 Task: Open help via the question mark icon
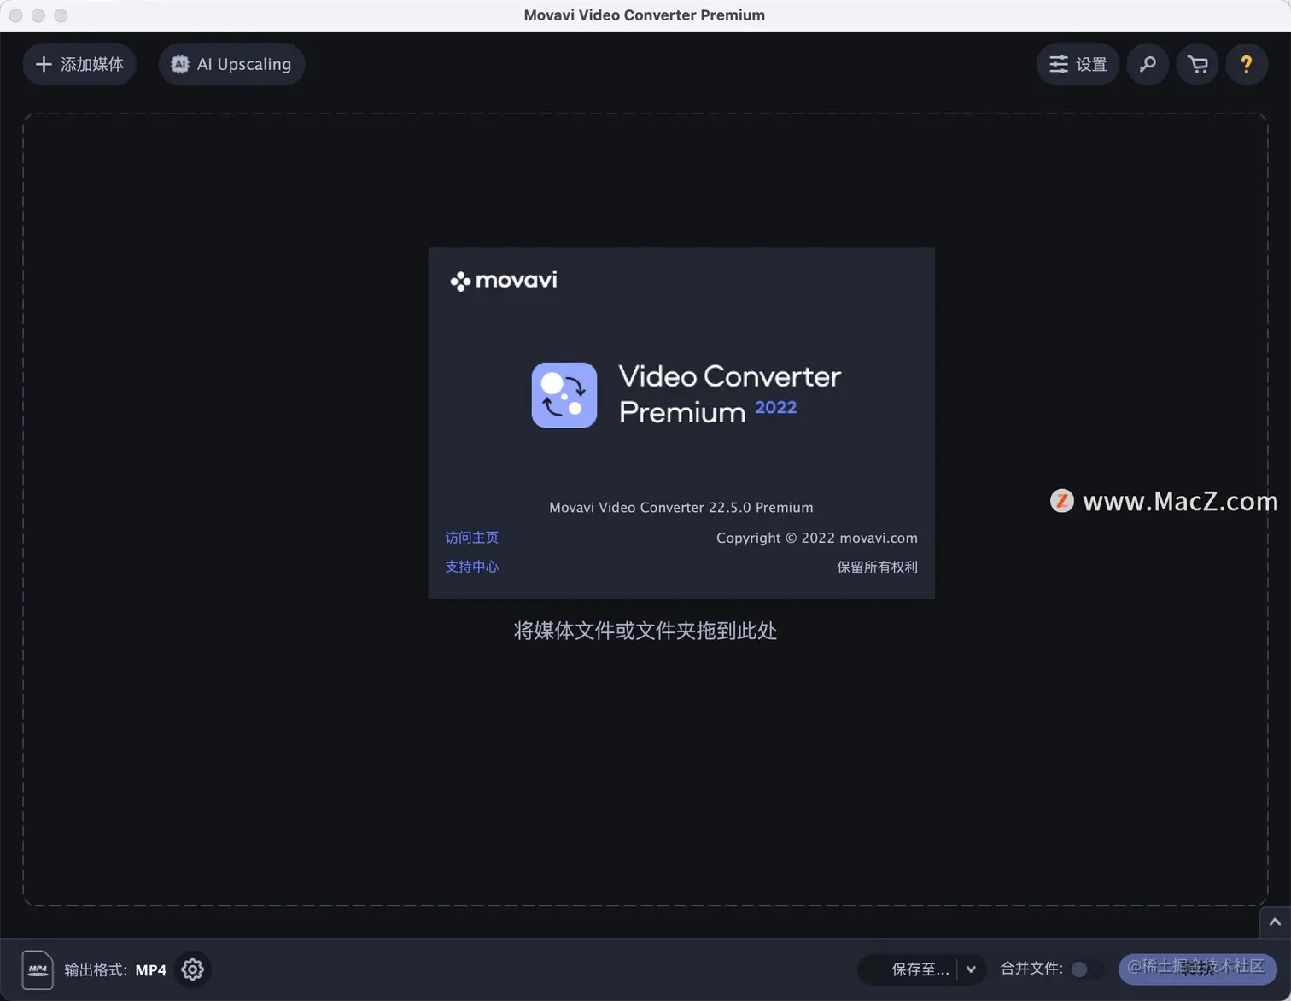coord(1247,64)
